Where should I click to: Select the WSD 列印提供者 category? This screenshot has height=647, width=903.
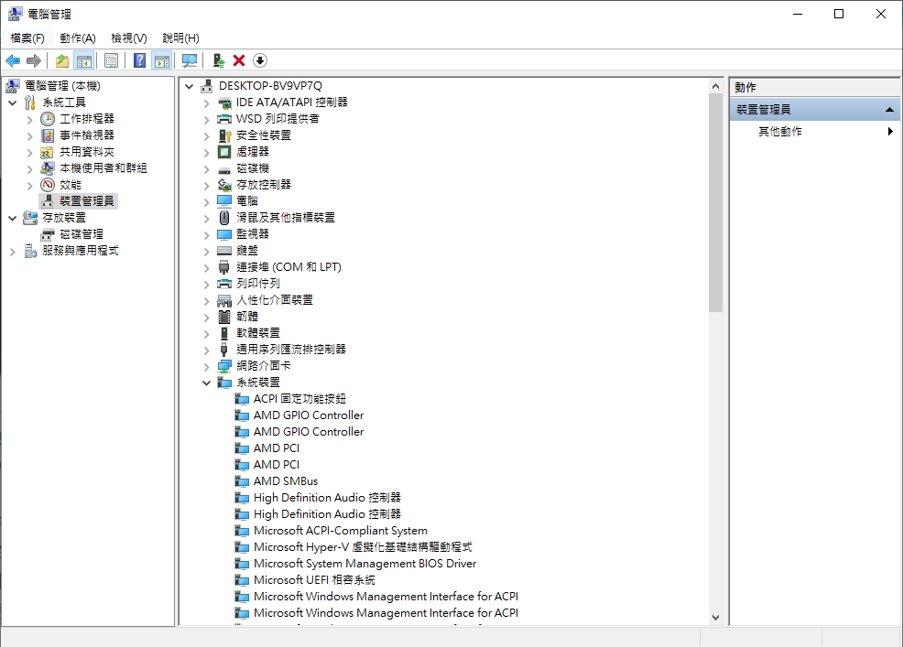click(277, 119)
